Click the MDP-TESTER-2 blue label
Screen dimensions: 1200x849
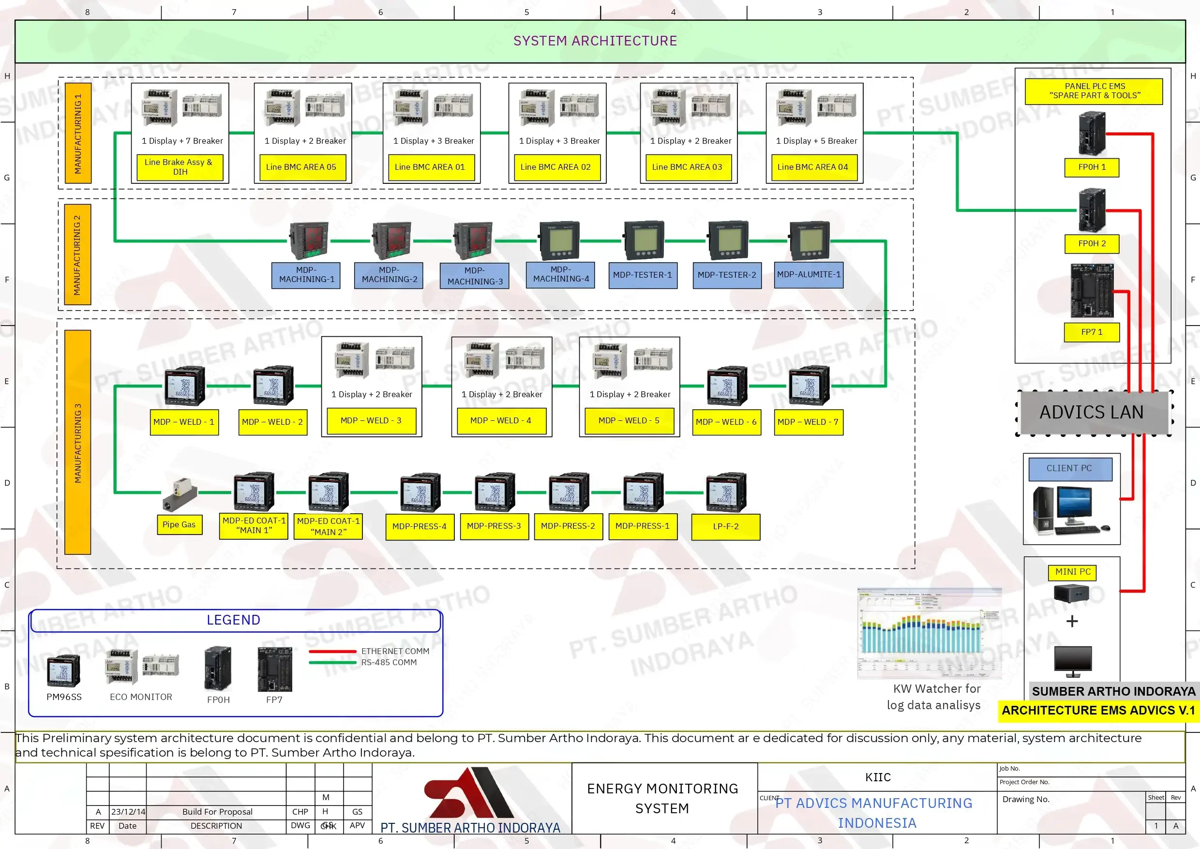point(726,275)
